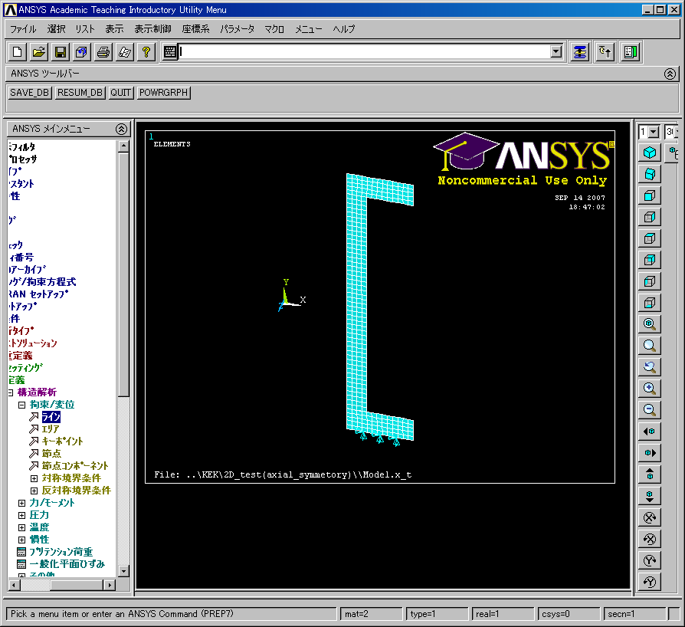This screenshot has height=627, width=685.
Task: Pan the model down
Action: pyautogui.click(x=650, y=495)
